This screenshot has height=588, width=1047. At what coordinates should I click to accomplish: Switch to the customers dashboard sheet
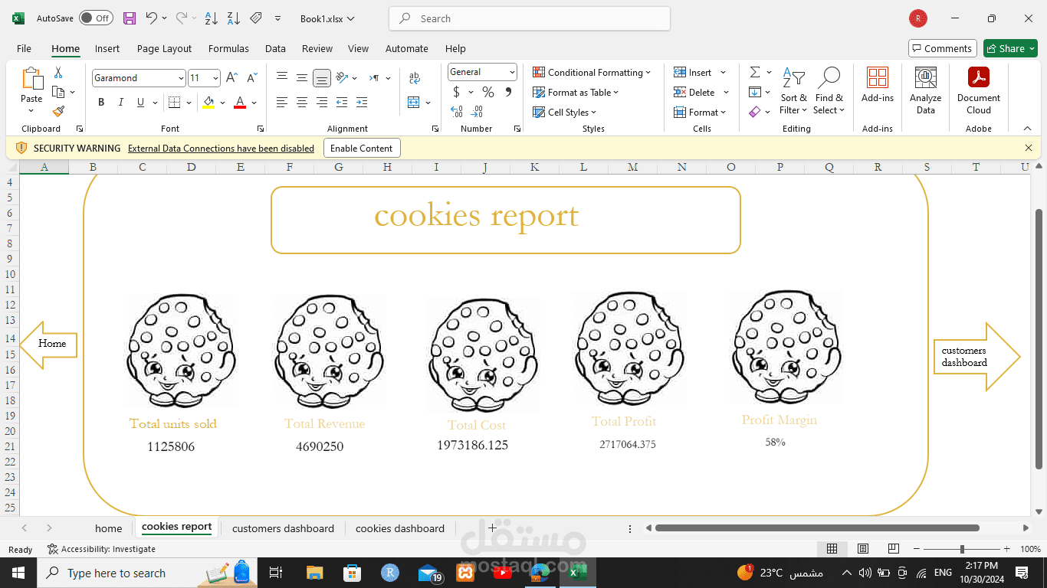tap(283, 528)
